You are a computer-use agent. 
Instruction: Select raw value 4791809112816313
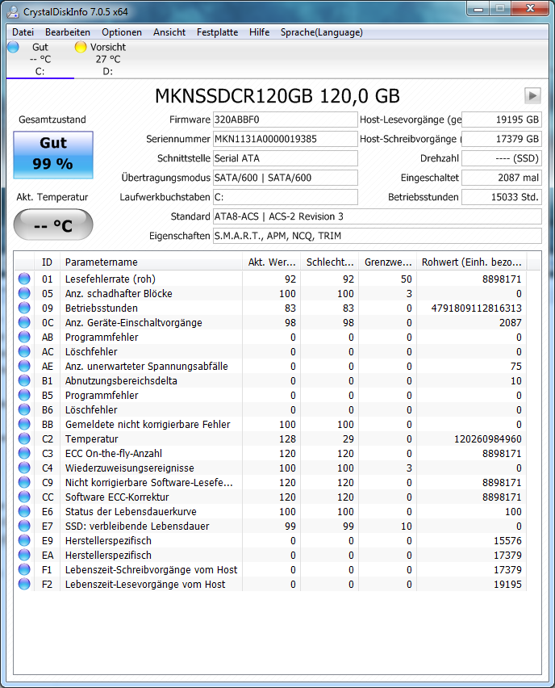[x=477, y=308]
